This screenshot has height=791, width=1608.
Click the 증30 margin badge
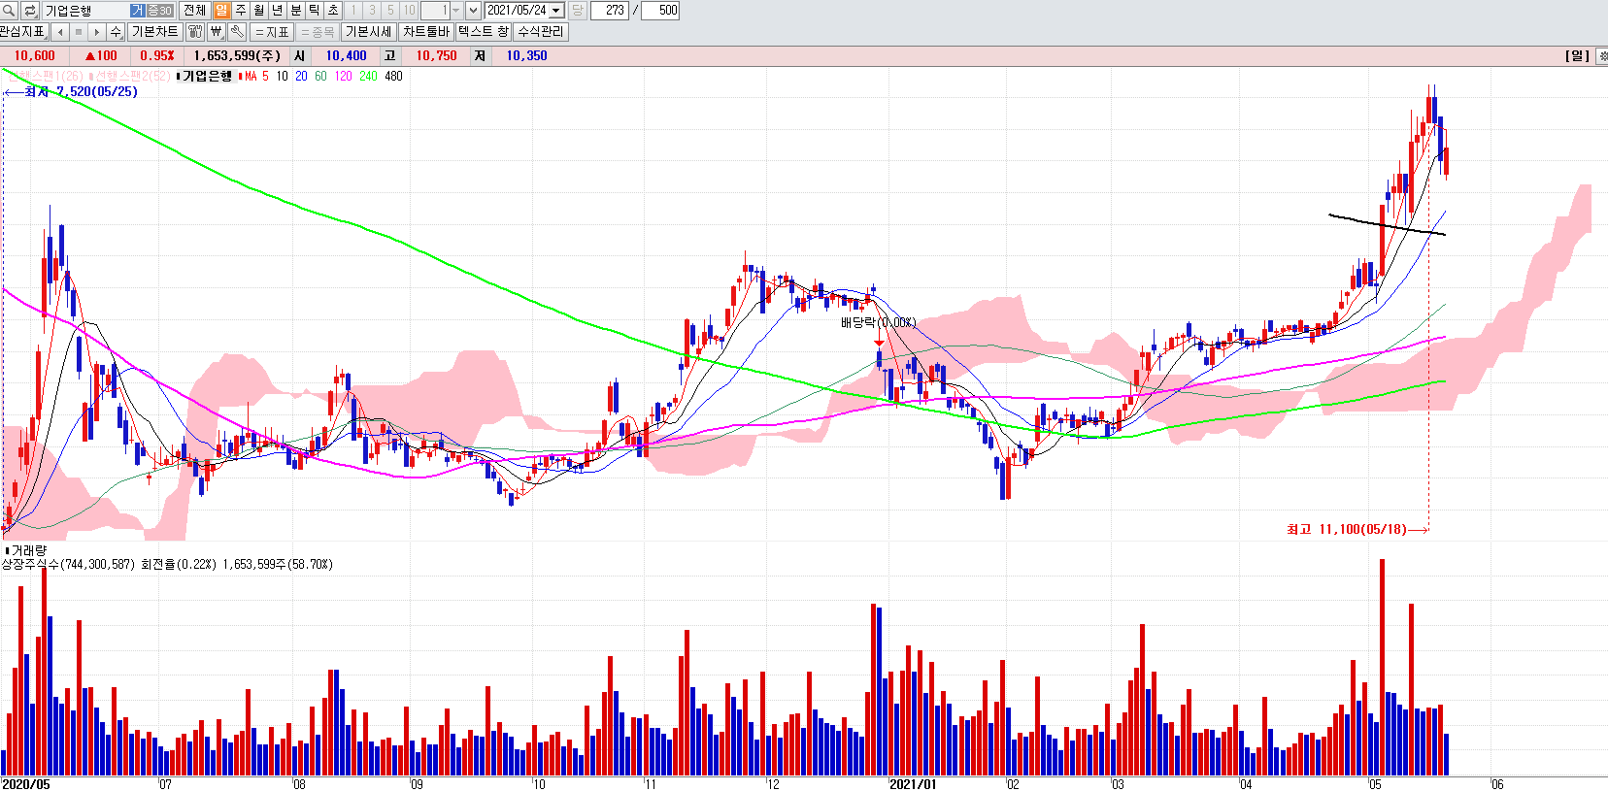pos(160,11)
